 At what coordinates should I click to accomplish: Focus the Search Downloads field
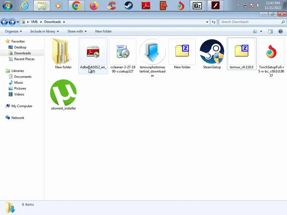click(253, 22)
